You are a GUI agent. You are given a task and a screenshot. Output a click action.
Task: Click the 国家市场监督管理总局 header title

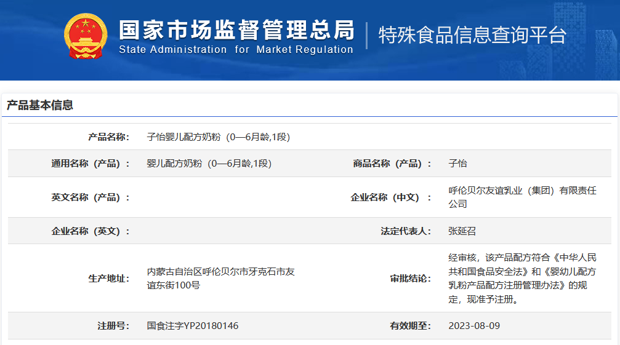pos(236,30)
